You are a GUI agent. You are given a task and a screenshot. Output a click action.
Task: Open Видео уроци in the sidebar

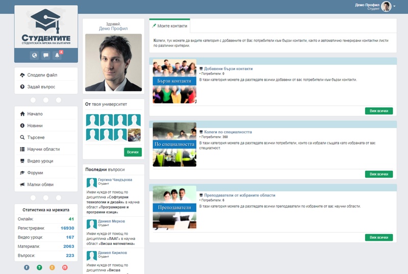point(46,161)
